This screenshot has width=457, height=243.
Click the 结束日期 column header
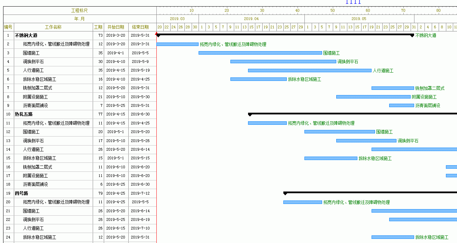(x=140, y=27)
